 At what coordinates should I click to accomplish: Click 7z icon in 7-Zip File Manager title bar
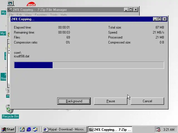[x=10, y=10]
